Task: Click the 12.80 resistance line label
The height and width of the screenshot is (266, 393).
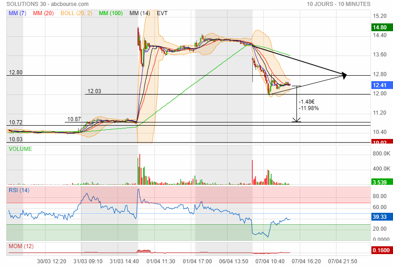Action: coord(16,72)
